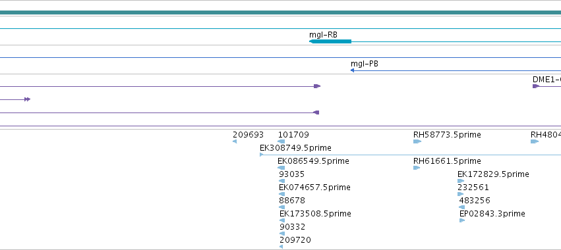Select the glyph under EP02843.3prime
Viewport: 561px width, 250px height.
462,220
